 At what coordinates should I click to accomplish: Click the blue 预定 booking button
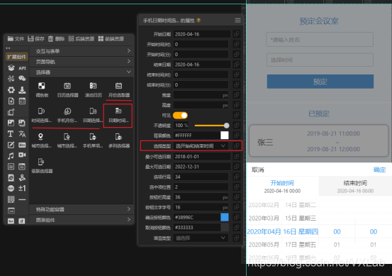pos(320,82)
